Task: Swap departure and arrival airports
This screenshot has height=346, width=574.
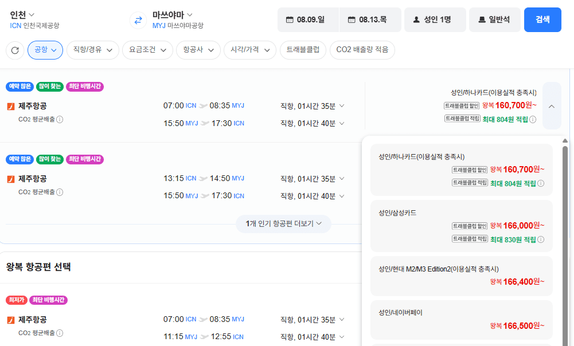Action: 138,20
